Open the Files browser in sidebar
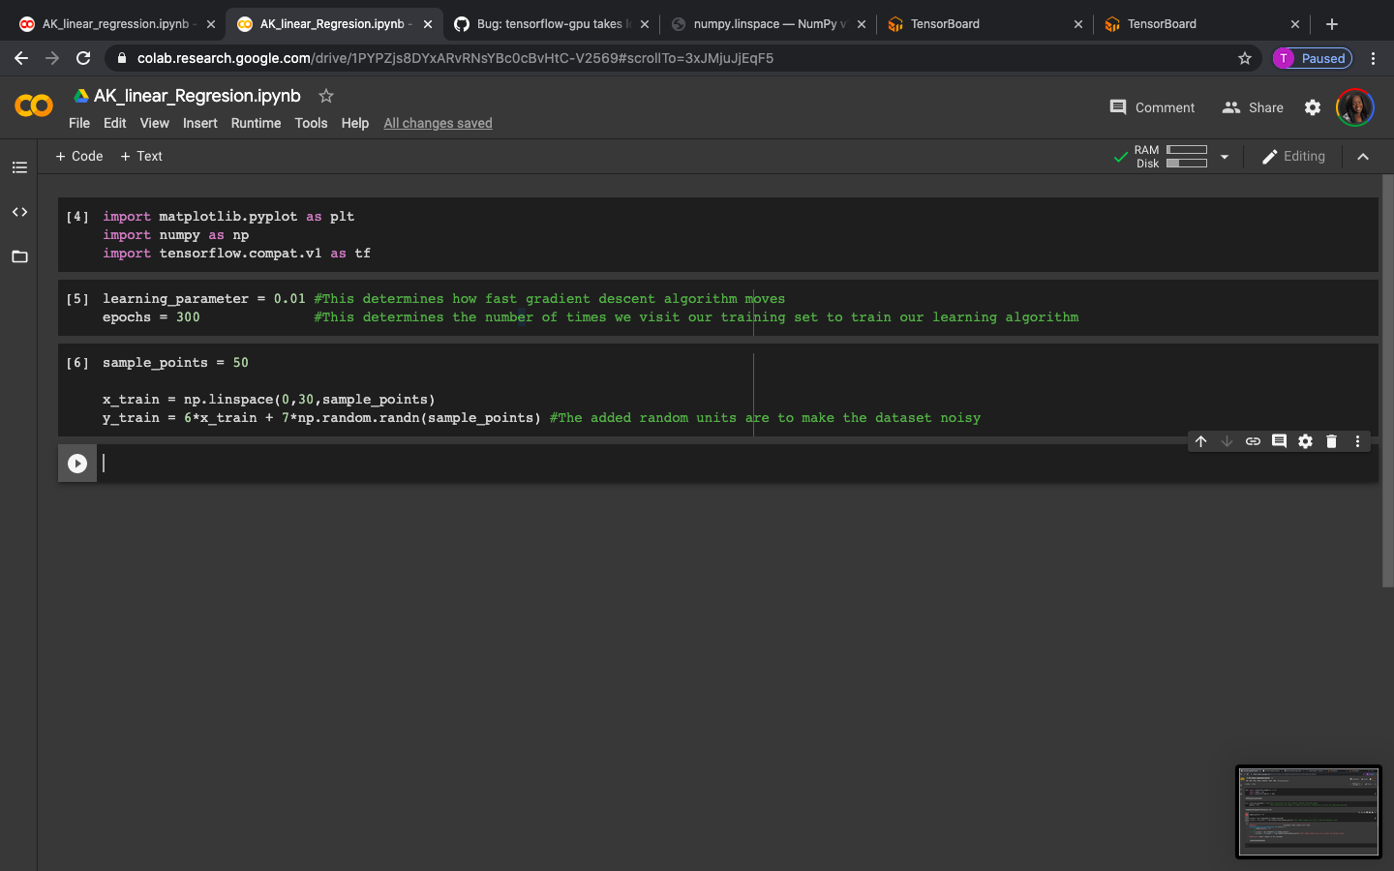Screen dimensions: 1394x871 pyautogui.click(x=19, y=256)
